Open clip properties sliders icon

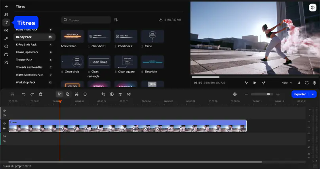(x=120, y=94)
